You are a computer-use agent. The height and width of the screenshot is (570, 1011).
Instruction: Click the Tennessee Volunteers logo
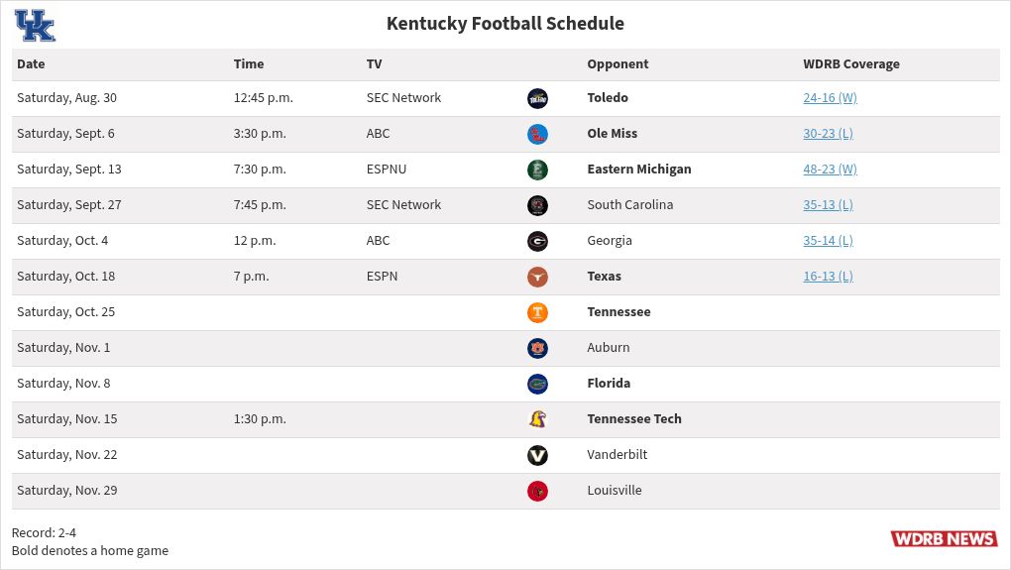(537, 312)
